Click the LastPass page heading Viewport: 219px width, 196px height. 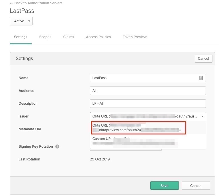pos(22,11)
